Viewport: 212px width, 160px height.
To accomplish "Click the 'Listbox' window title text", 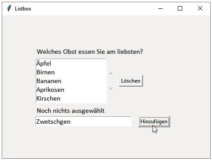I will pos(23,9).
